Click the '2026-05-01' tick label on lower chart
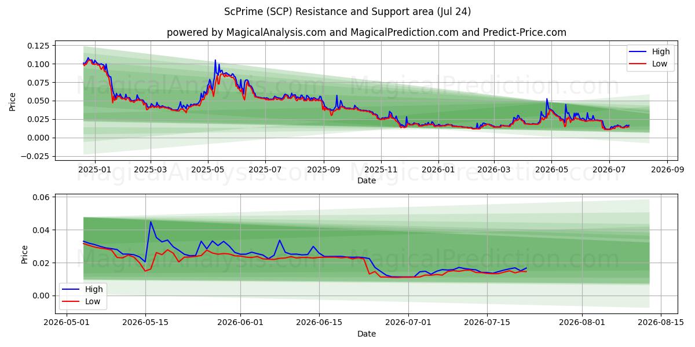 [67, 323]
